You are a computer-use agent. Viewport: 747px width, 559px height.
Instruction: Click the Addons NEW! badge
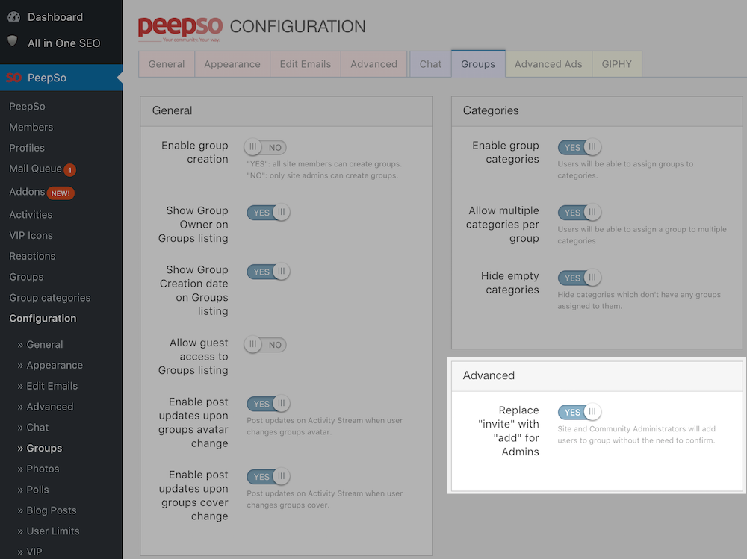click(x=61, y=193)
